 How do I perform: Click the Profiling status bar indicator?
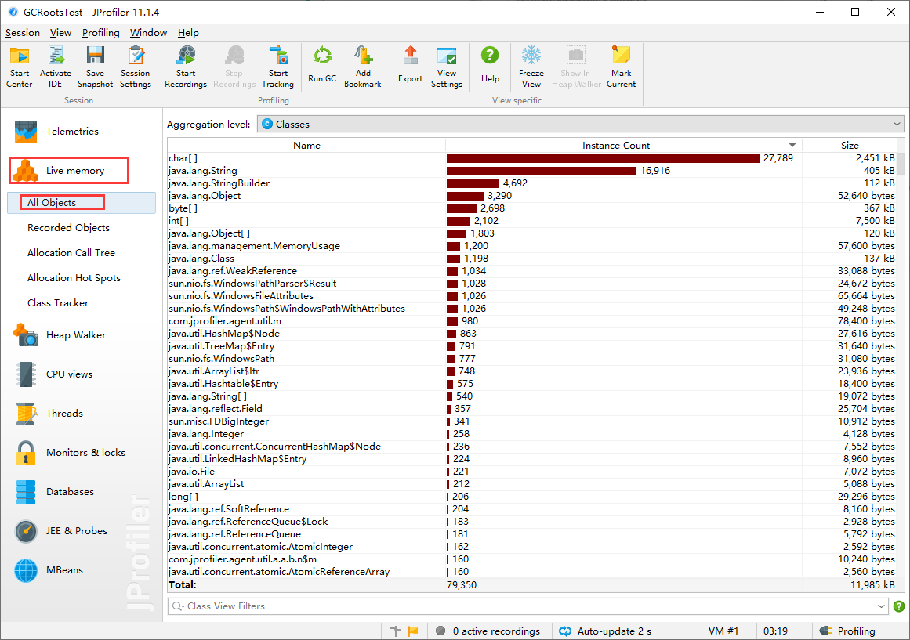(x=848, y=631)
